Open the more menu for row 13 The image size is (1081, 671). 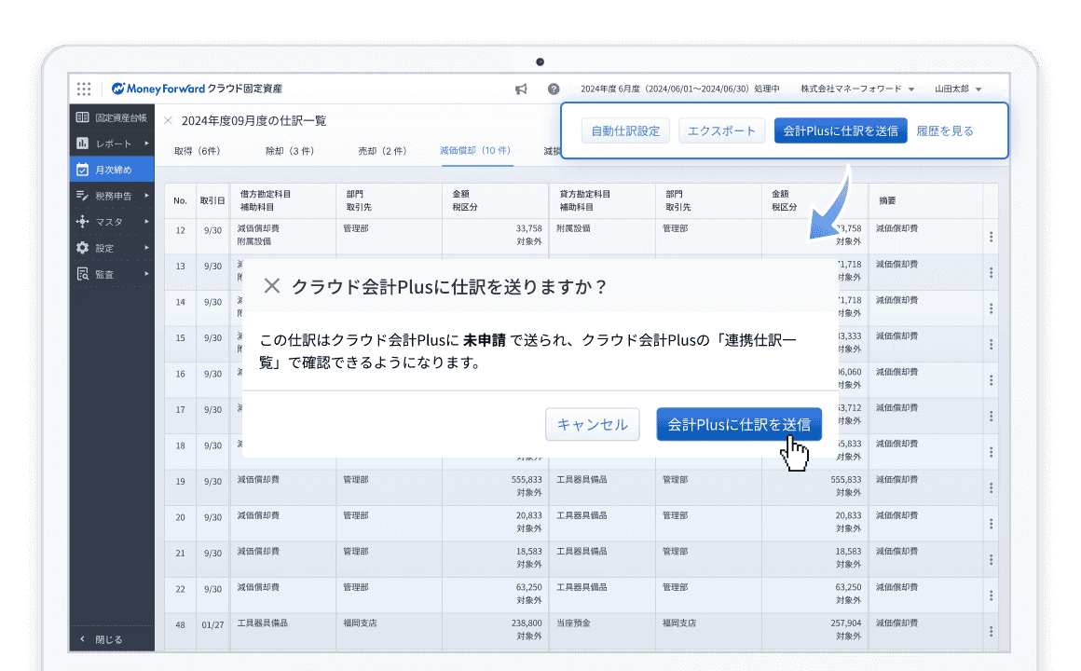point(991,272)
